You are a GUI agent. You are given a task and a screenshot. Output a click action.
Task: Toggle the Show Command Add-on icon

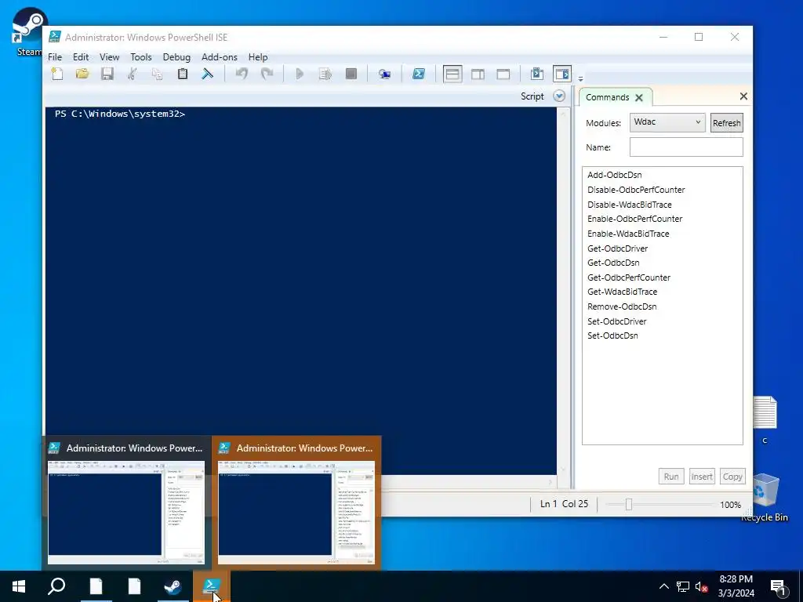tap(562, 74)
